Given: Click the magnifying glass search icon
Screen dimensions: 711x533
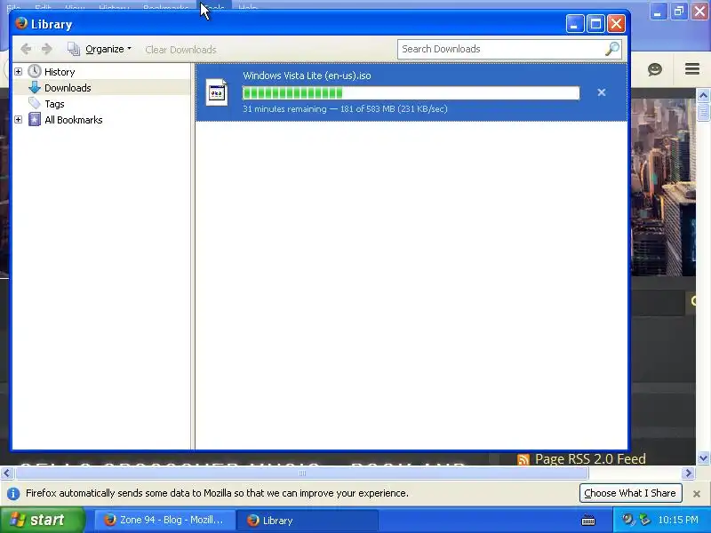Looking at the screenshot, I should click(x=612, y=49).
